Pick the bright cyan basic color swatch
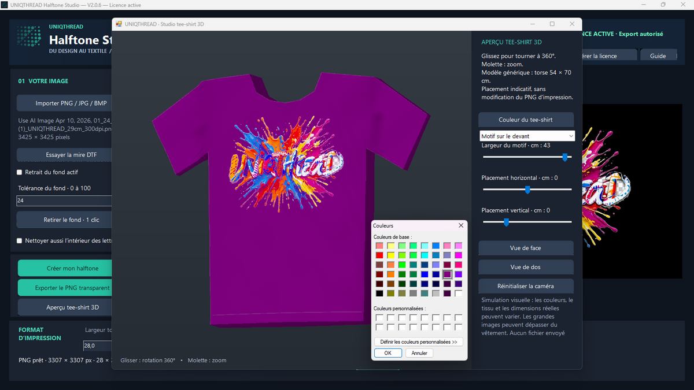 (424, 255)
